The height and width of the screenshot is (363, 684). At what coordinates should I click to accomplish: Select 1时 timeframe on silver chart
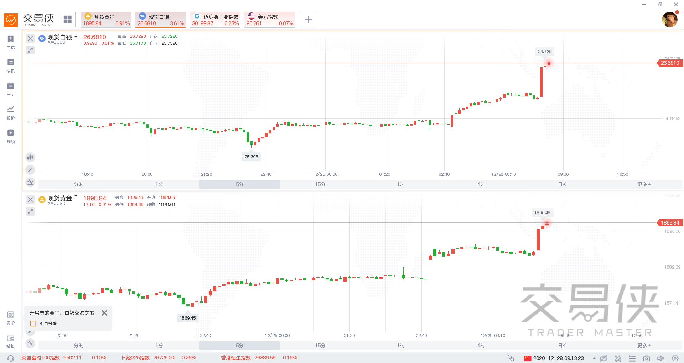pyautogui.click(x=401, y=184)
